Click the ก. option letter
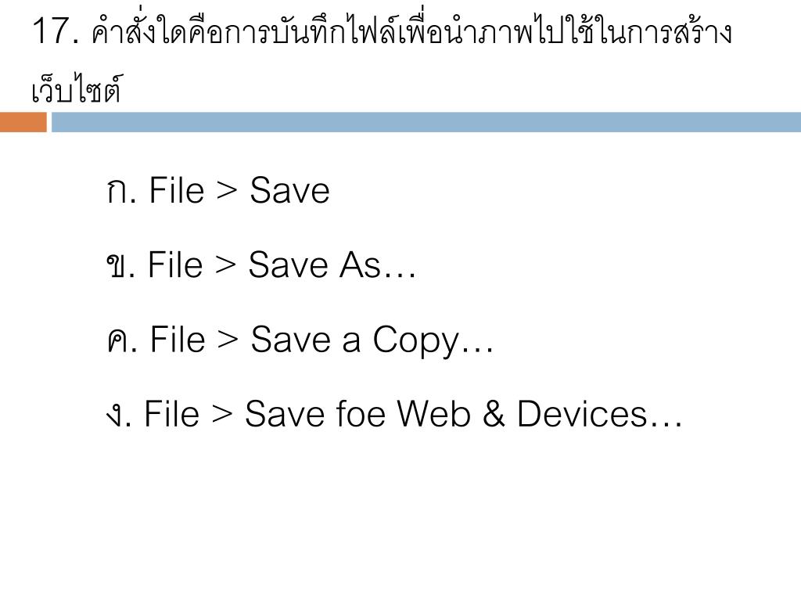Image resolution: width=801 pixels, height=601 pixels. 121,192
